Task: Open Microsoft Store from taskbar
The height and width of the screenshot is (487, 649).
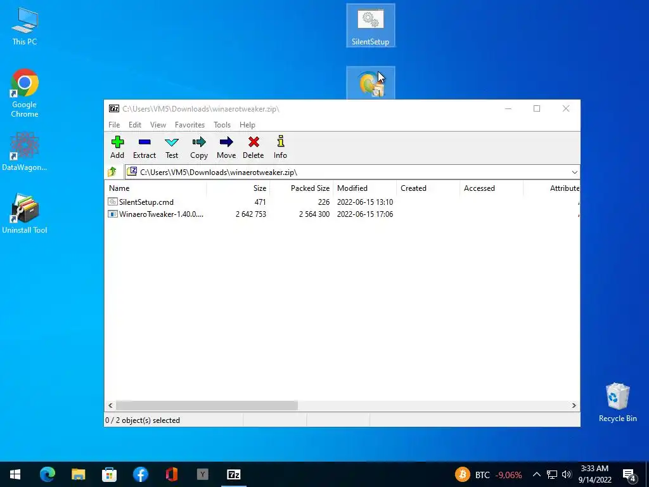Action: tap(109, 474)
